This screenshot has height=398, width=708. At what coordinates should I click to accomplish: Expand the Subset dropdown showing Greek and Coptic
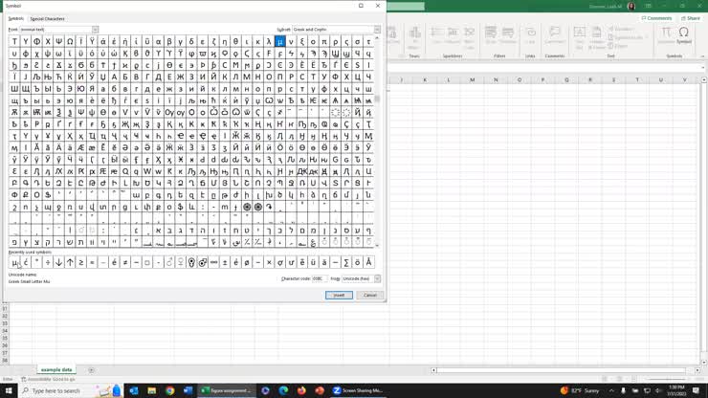tap(377, 30)
